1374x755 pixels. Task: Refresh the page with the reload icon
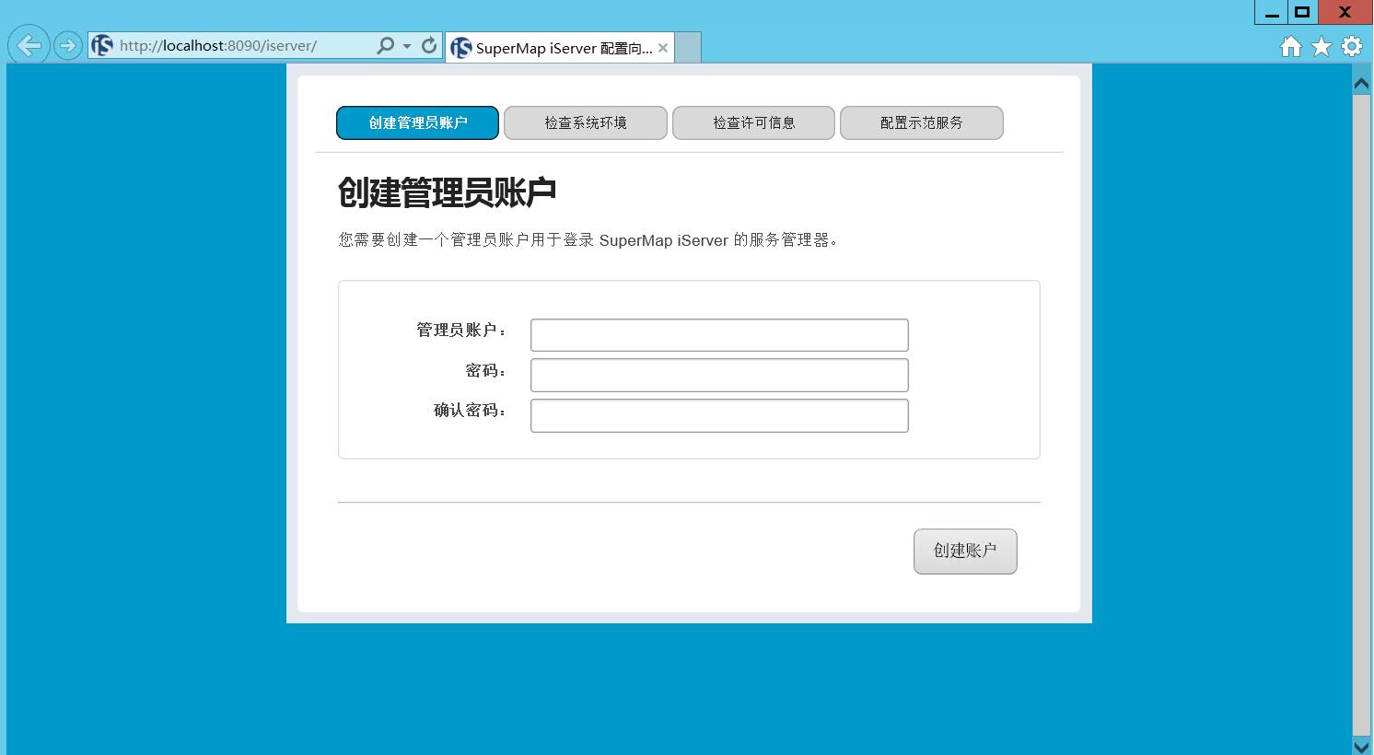coord(429,45)
